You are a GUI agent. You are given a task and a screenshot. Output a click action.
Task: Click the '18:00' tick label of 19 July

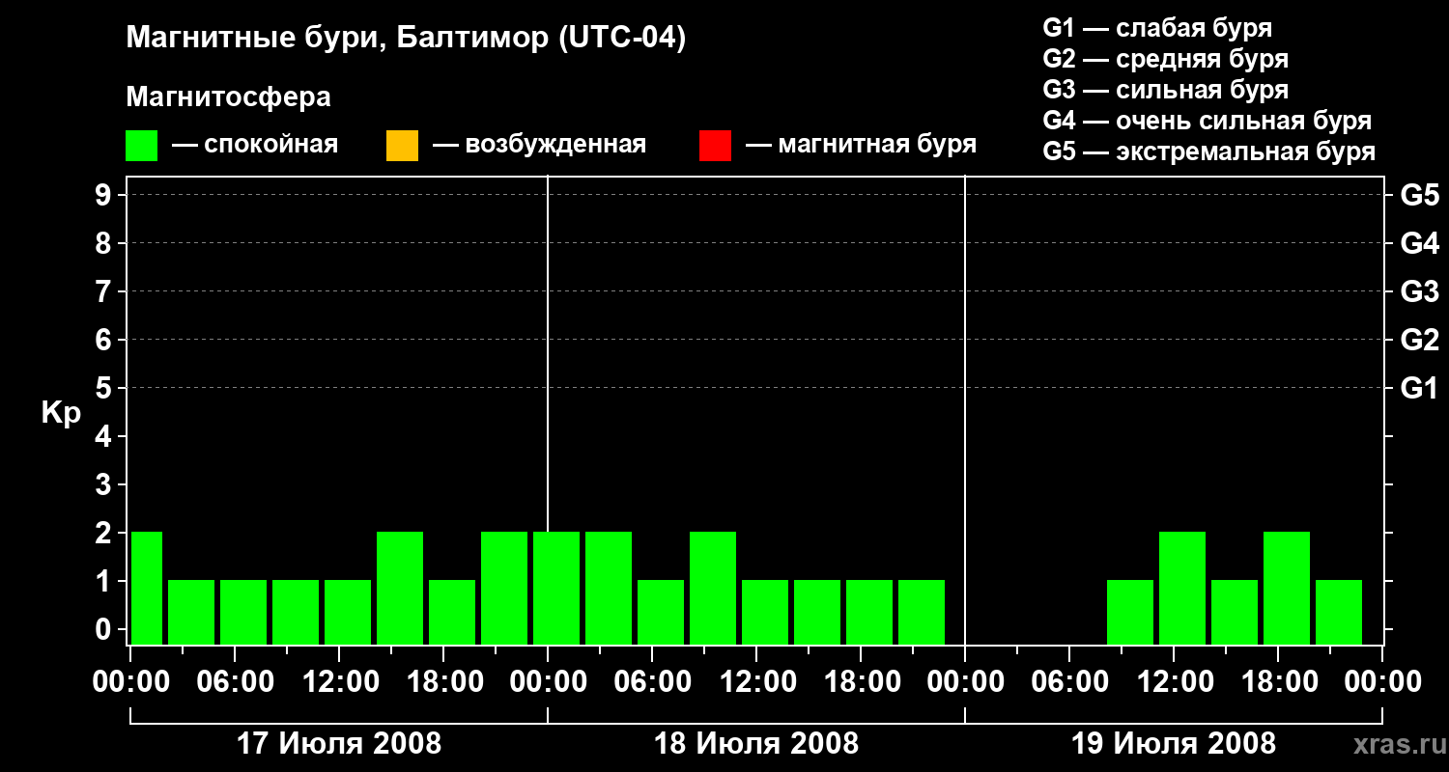click(1278, 682)
